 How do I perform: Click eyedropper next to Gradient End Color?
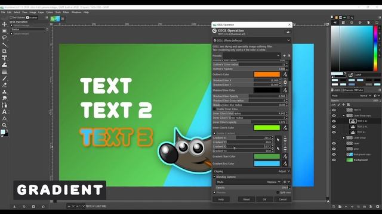coord(285,163)
